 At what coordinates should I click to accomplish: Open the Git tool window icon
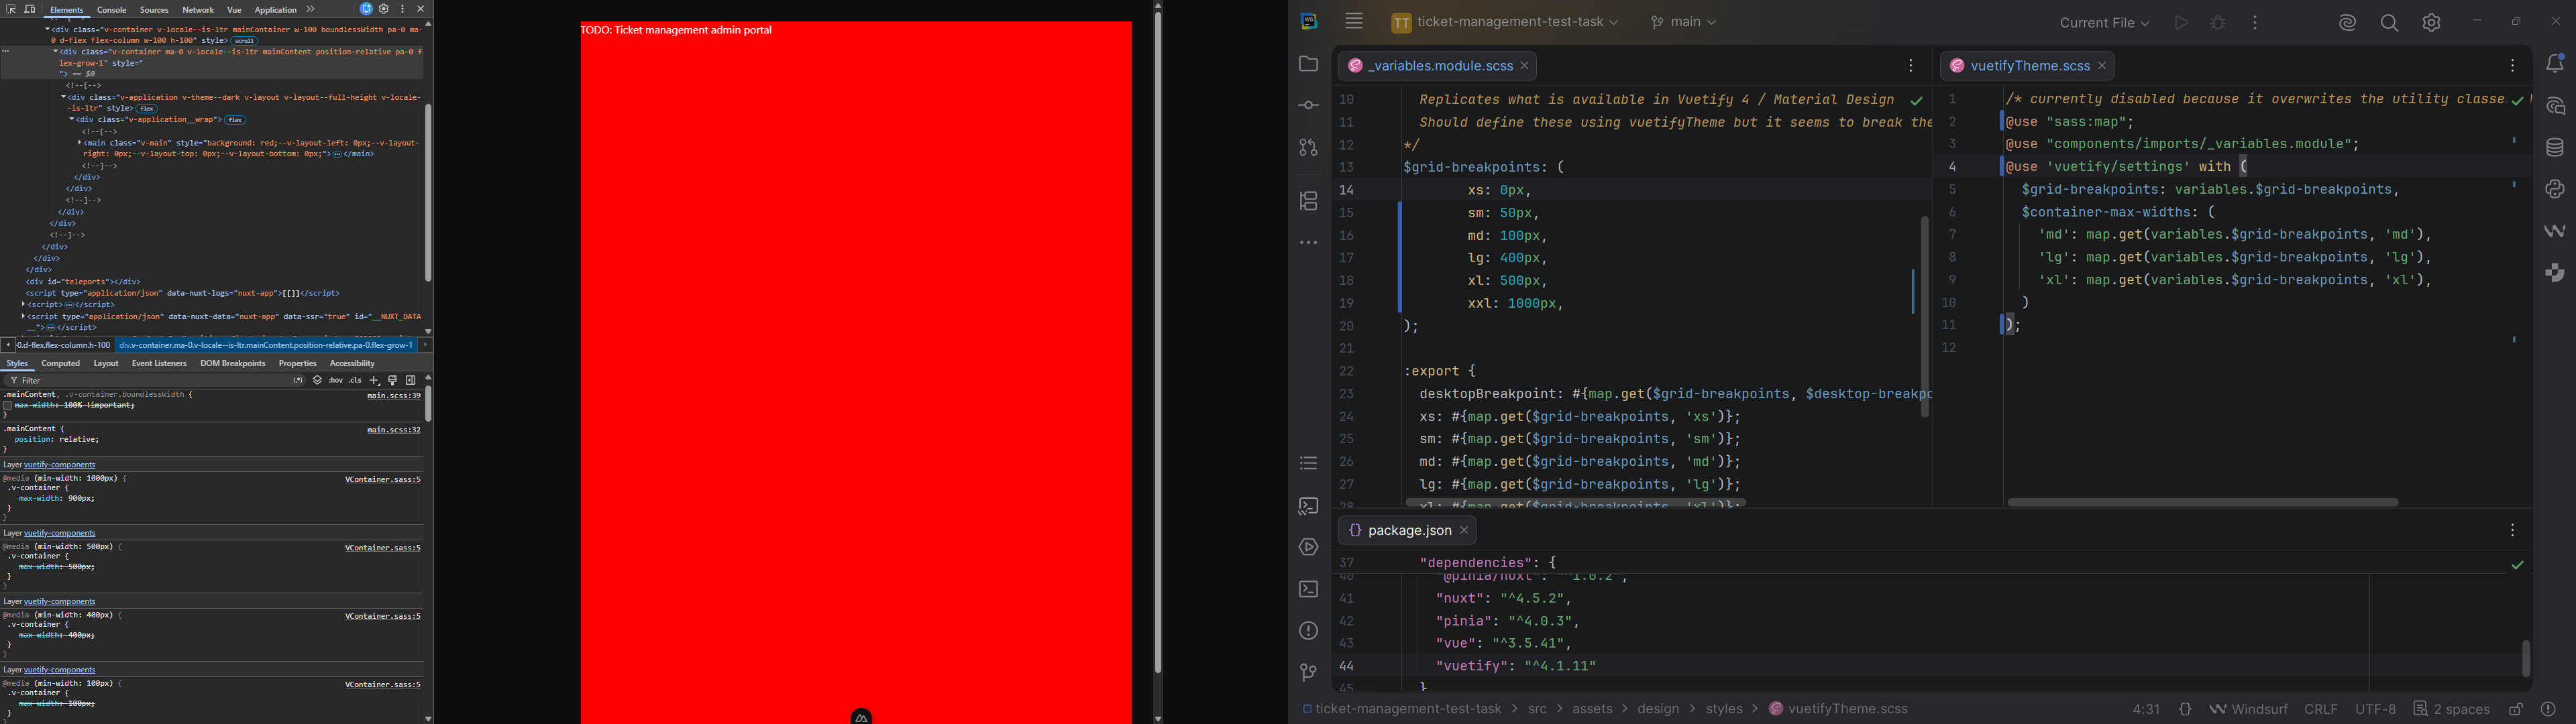(x=1308, y=673)
